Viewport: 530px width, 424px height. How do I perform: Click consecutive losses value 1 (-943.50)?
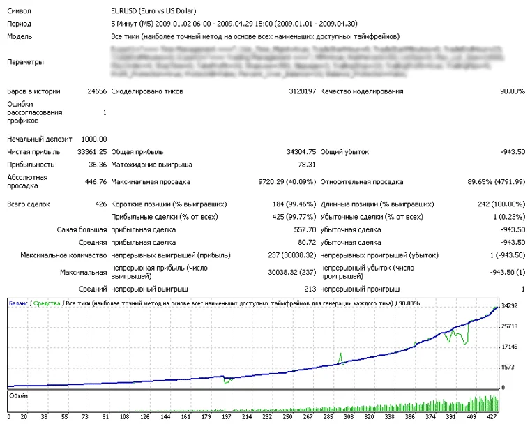coord(508,255)
